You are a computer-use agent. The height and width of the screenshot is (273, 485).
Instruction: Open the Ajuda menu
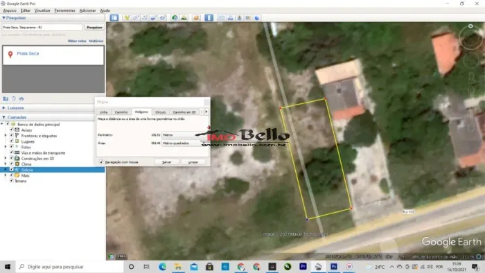tap(105, 10)
